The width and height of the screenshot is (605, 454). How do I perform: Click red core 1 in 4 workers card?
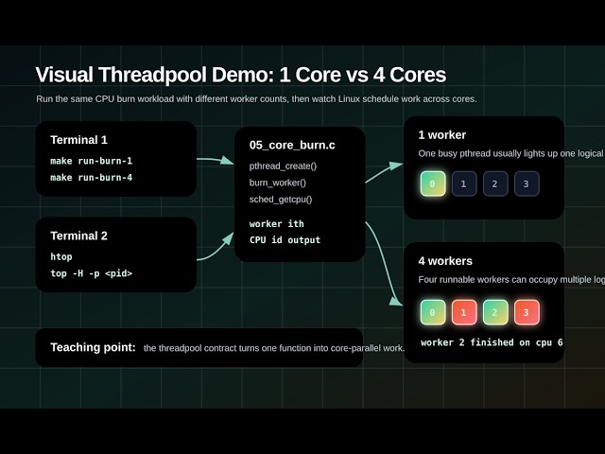coord(464,312)
